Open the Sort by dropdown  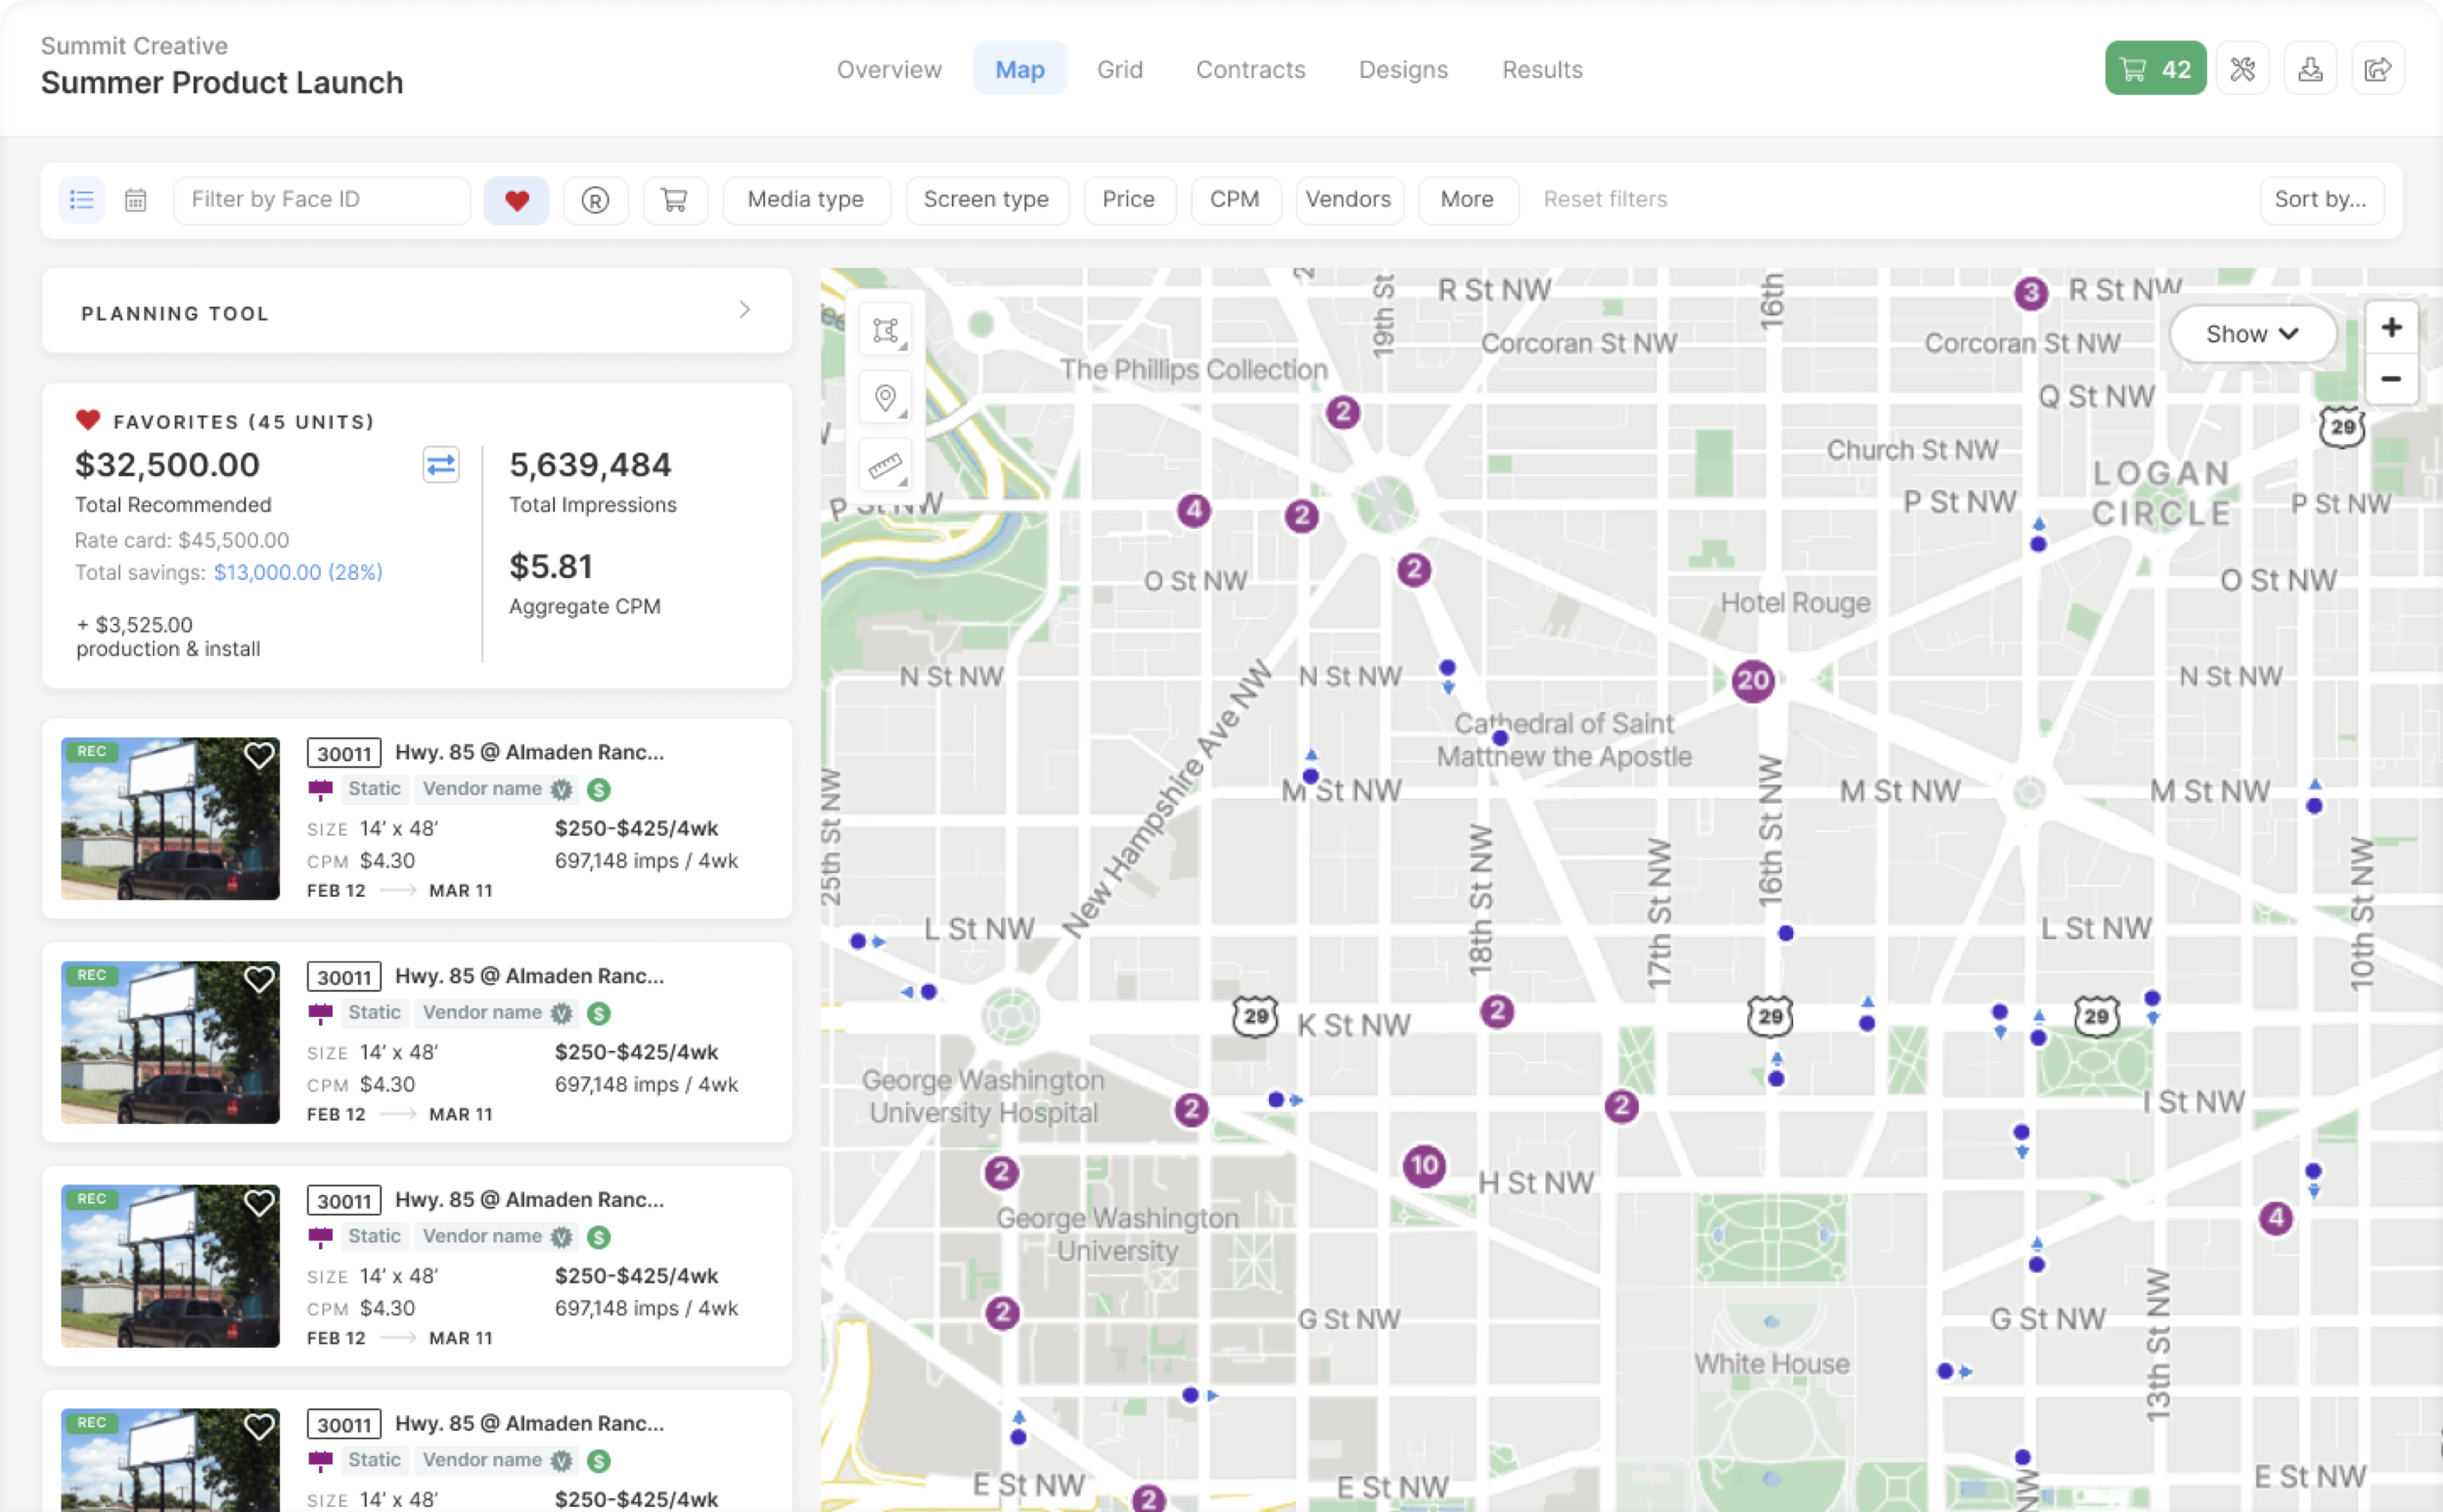pyautogui.click(x=2321, y=200)
